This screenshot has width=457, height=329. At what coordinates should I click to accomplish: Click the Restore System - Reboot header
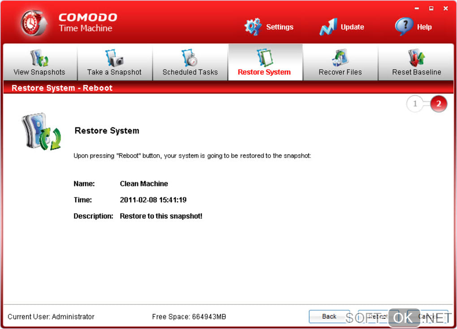pos(62,88)
